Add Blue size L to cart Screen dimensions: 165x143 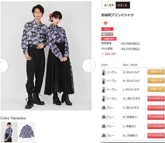coord(156,126)
